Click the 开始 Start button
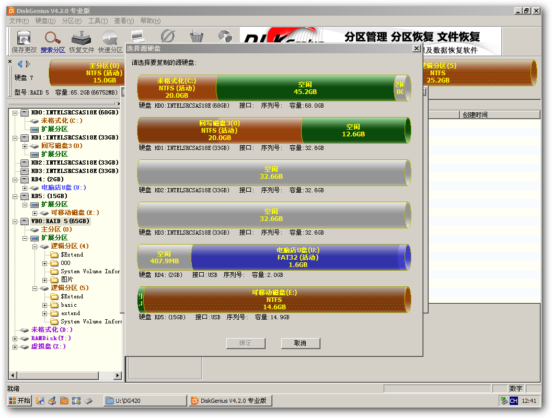This screenshot has width=552, height=418. [20, 400]
